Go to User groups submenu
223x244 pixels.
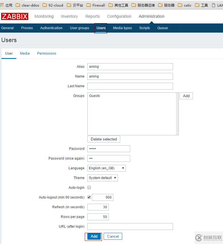tap(79, 28)
